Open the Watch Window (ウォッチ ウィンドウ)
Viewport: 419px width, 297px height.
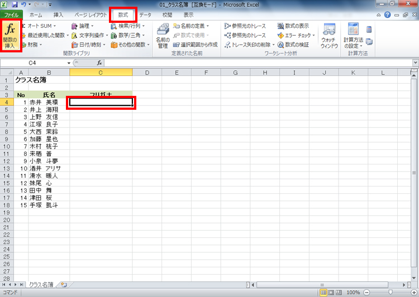tap(329, 36)
